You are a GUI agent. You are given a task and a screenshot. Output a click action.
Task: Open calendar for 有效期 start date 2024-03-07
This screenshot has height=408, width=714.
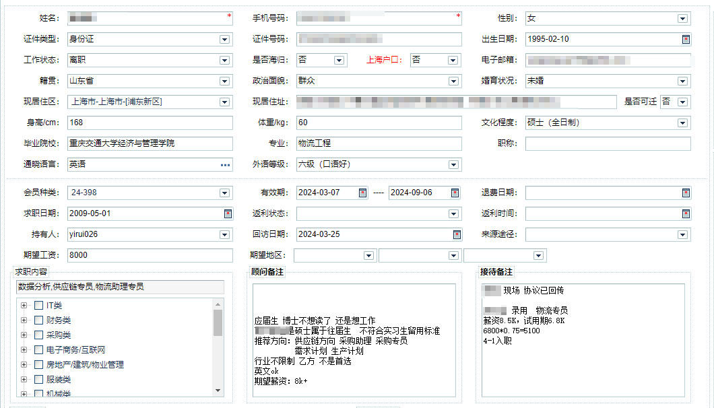362,193
